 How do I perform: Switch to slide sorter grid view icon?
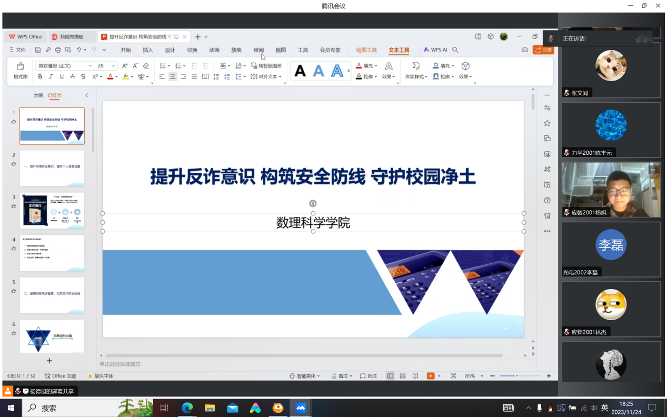[x=403, y=376]
